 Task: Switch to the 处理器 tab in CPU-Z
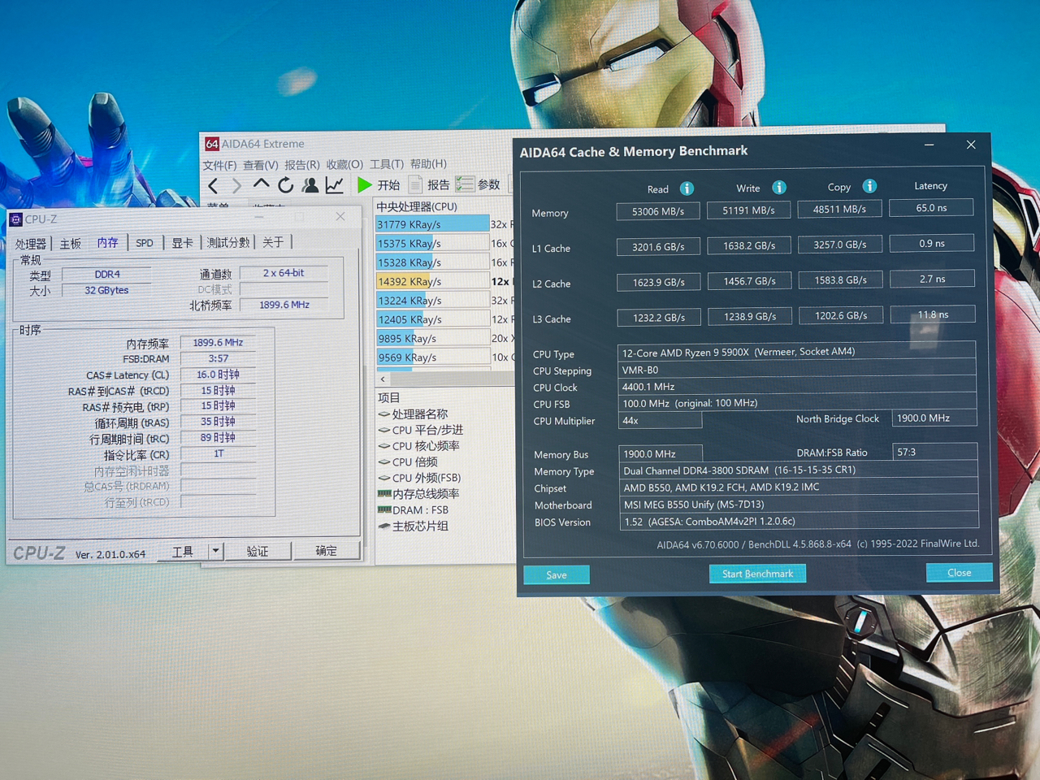pos(31,244)
